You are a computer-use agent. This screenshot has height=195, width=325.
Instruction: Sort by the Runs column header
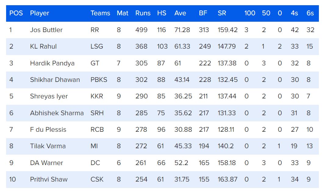pyautogui.click(x=143, y=13)
